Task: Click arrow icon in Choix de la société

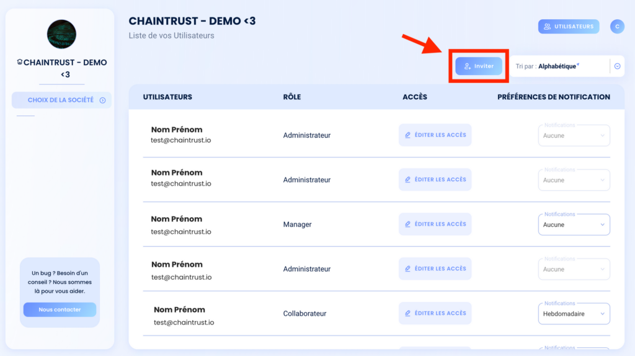Action: 103,100
